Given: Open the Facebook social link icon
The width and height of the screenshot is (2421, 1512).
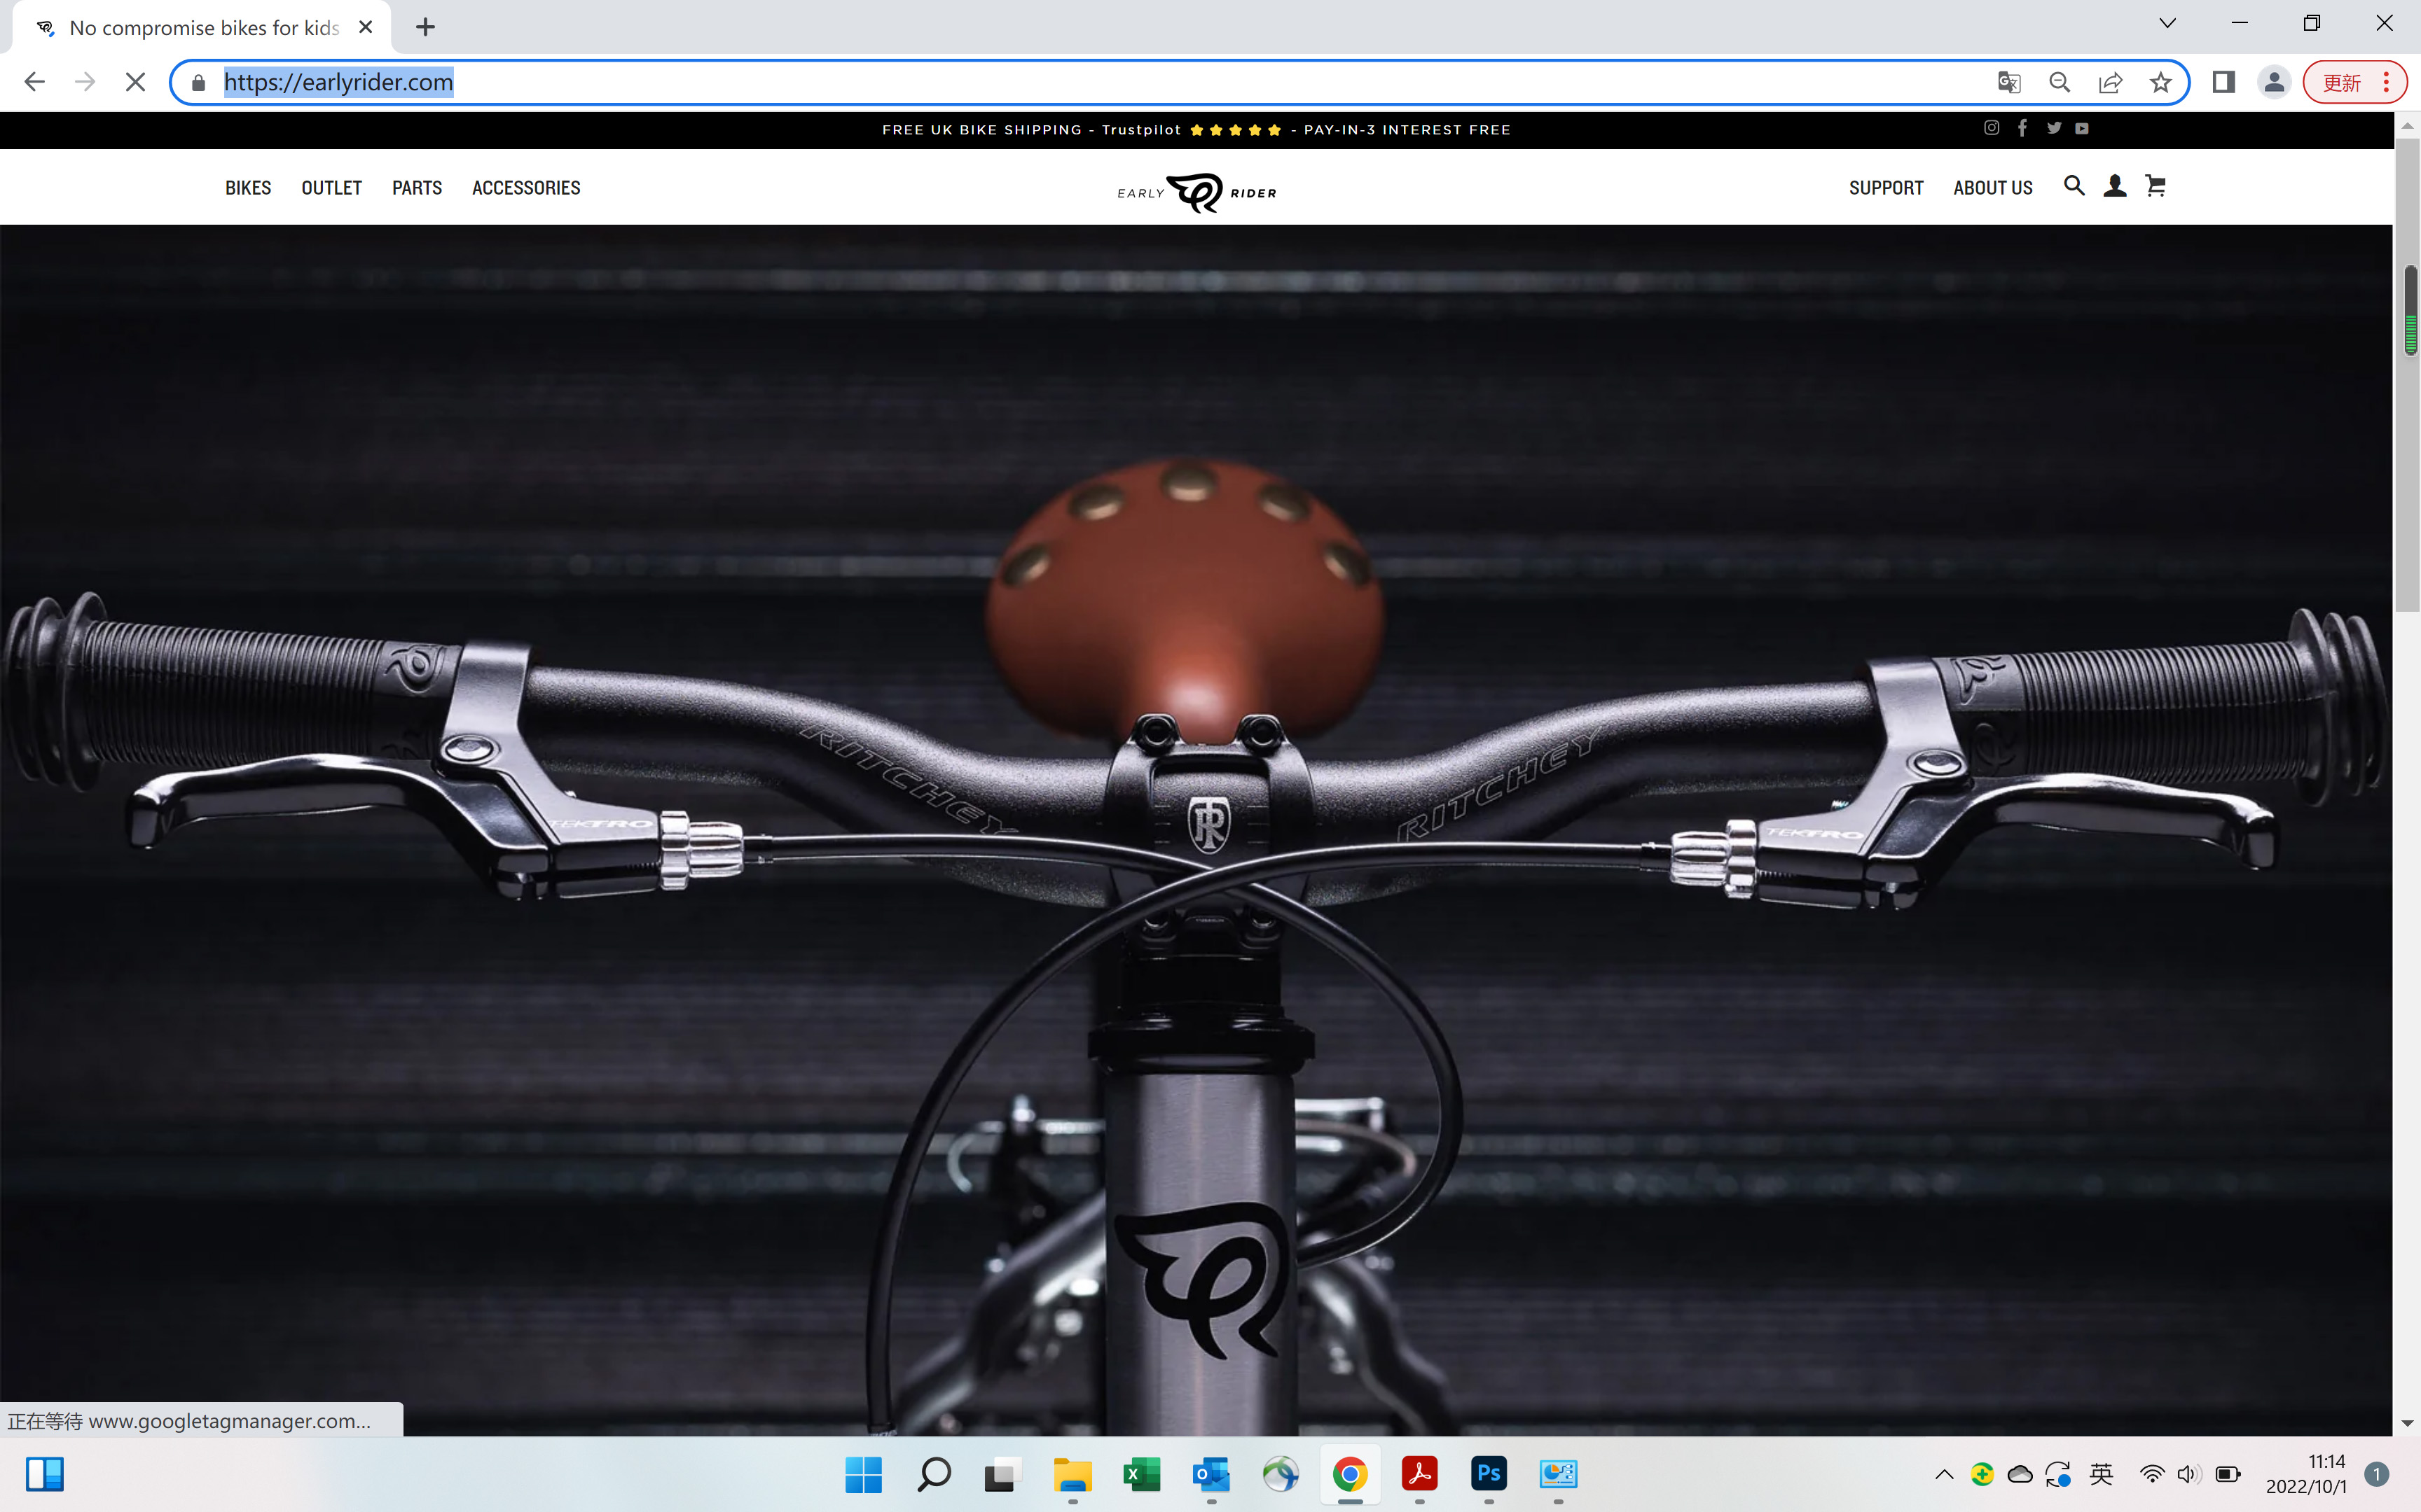Looking at the screenshot, I should [x=2022, y=128].
